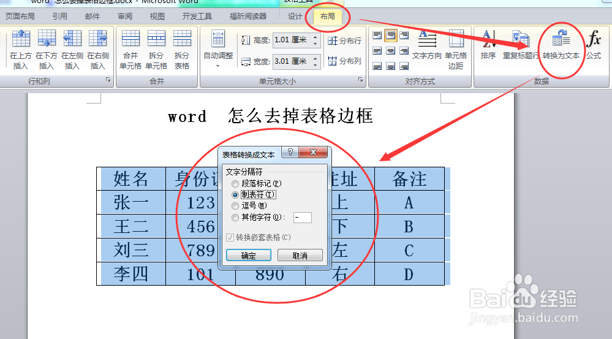Align cell content middle right
Viewport: 612px width, 339px height.
coord(404,51)
